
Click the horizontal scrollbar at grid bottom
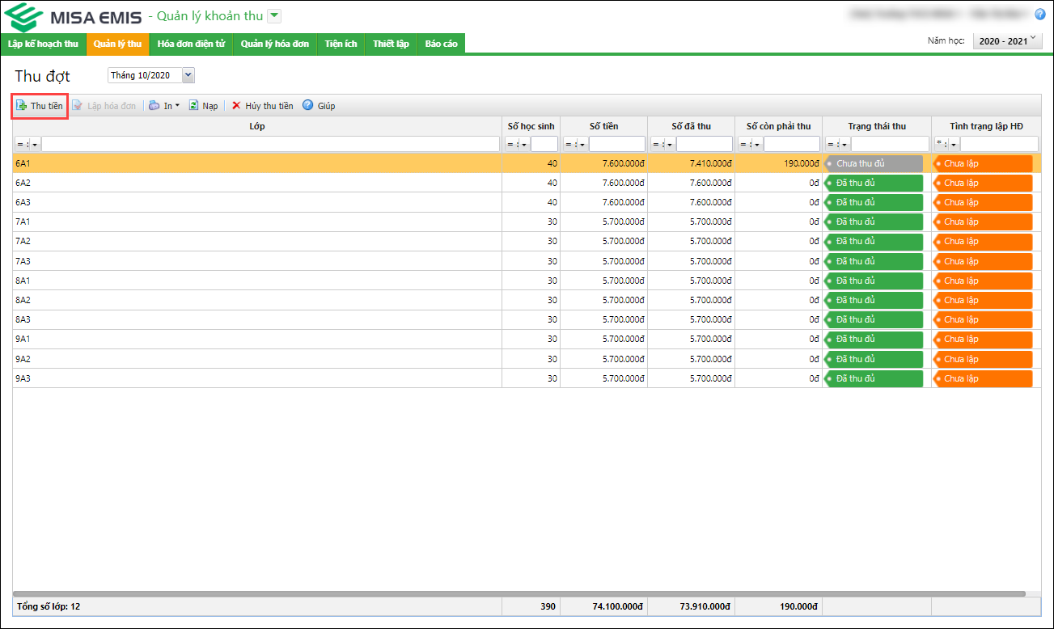519,593
